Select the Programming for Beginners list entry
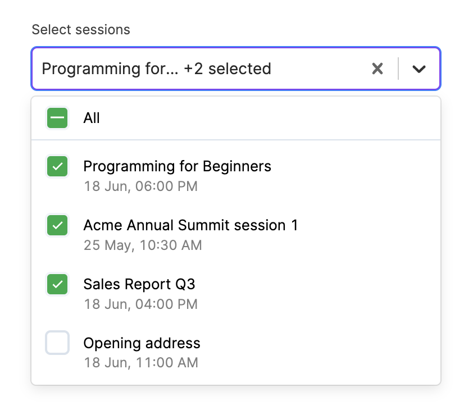Screen dimensions: 473x410 coord(177,166)
